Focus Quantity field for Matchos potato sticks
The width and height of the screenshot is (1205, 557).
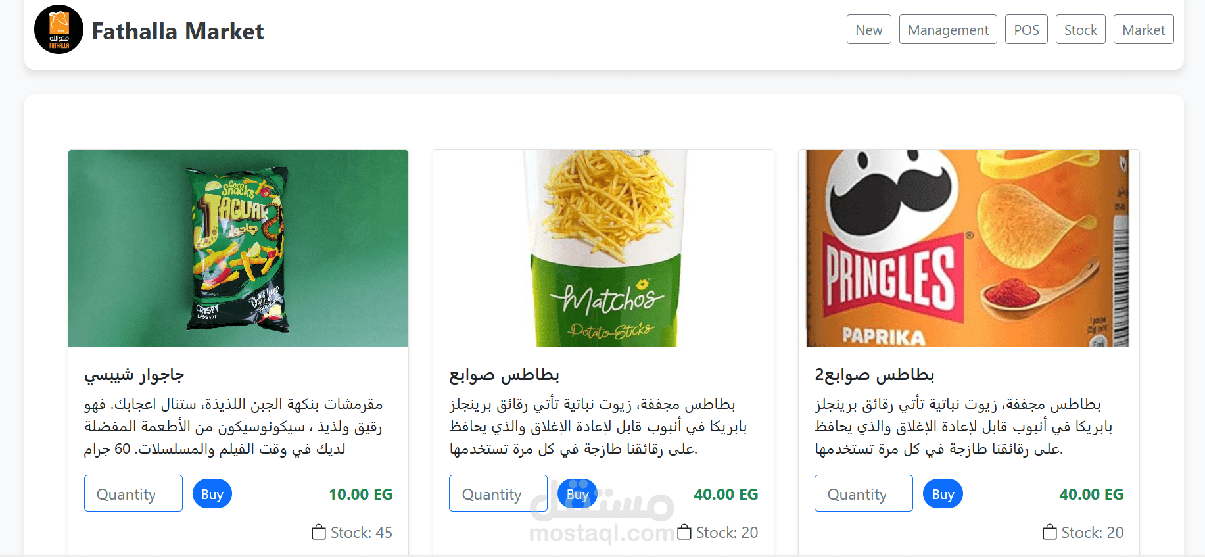498,493
